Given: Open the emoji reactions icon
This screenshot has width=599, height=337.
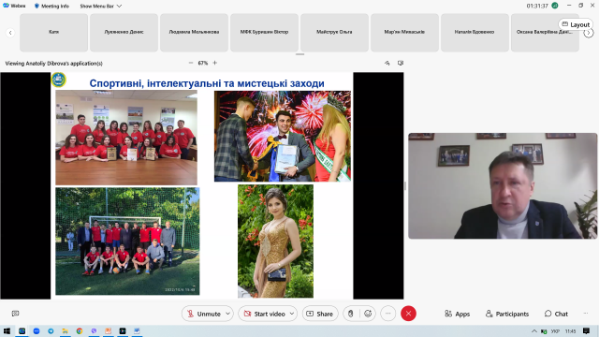Looking at the screenshot, I should click(x=368, y=314).
